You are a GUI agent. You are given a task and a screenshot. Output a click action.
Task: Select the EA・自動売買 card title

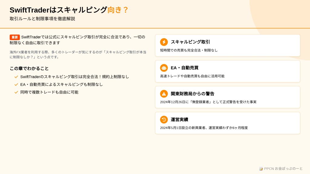(x=184, y=68)
